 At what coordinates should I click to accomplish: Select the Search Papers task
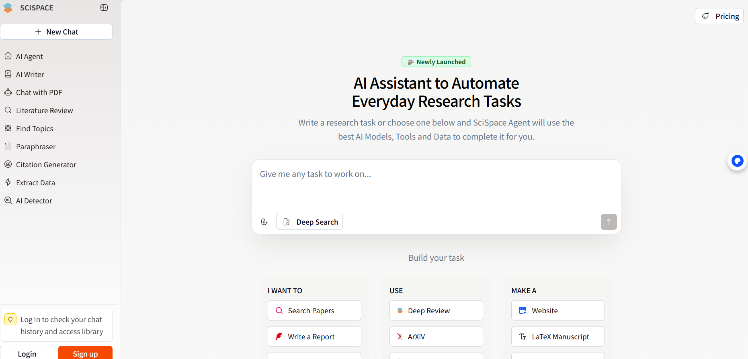pyautogui.click(x=314, y=310)
